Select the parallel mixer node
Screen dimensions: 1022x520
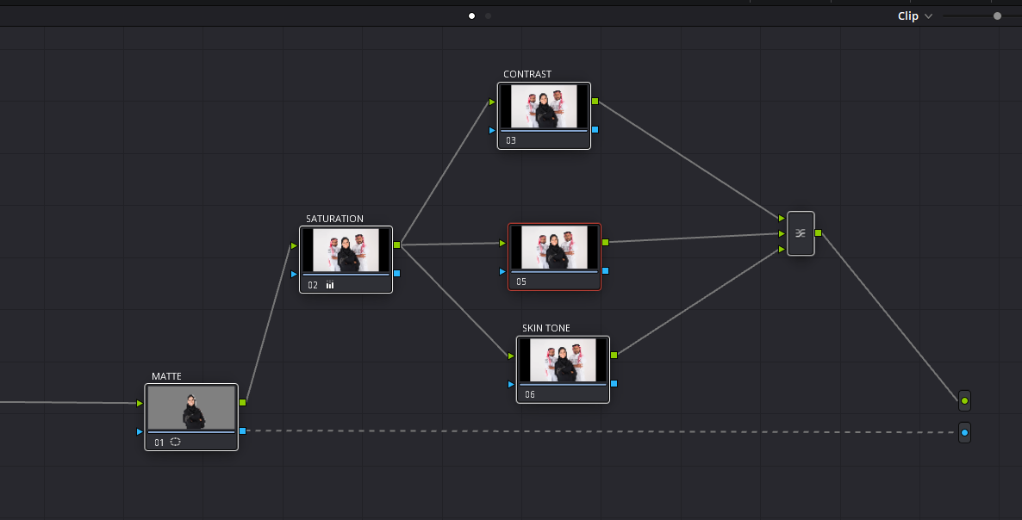coord(801,233)
